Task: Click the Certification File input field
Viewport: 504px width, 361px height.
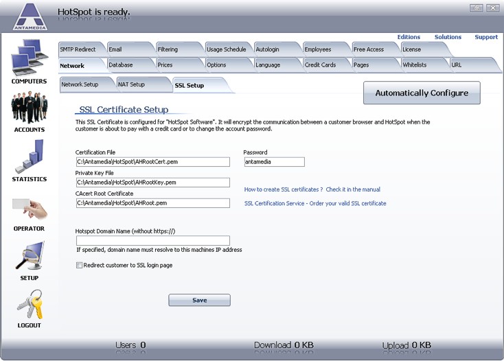Action: [153, 161]
